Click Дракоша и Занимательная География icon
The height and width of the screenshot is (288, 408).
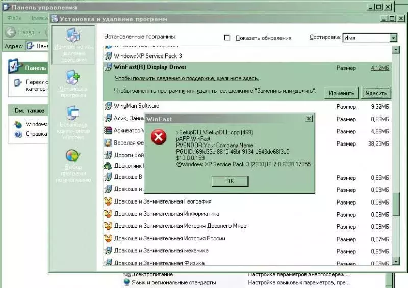[x=108, y=201]
